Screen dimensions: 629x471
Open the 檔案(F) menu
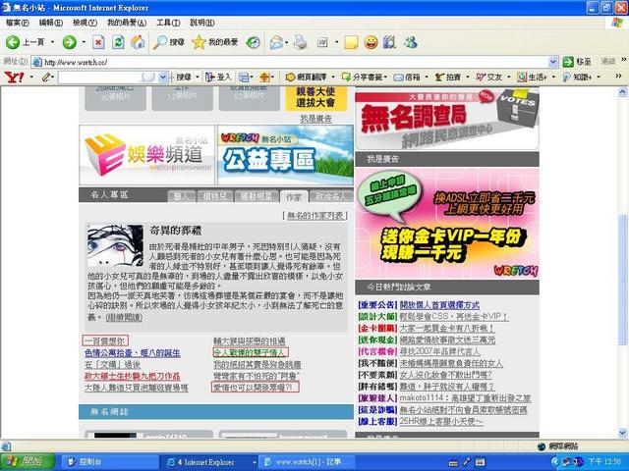(x=18, y=23)
